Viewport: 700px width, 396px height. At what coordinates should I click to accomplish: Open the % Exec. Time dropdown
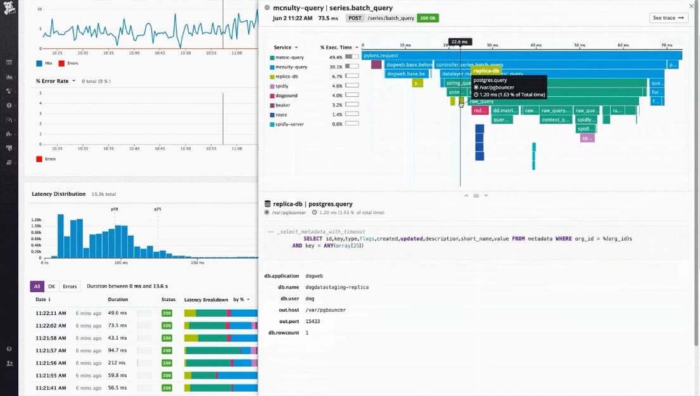click(340, 48)
